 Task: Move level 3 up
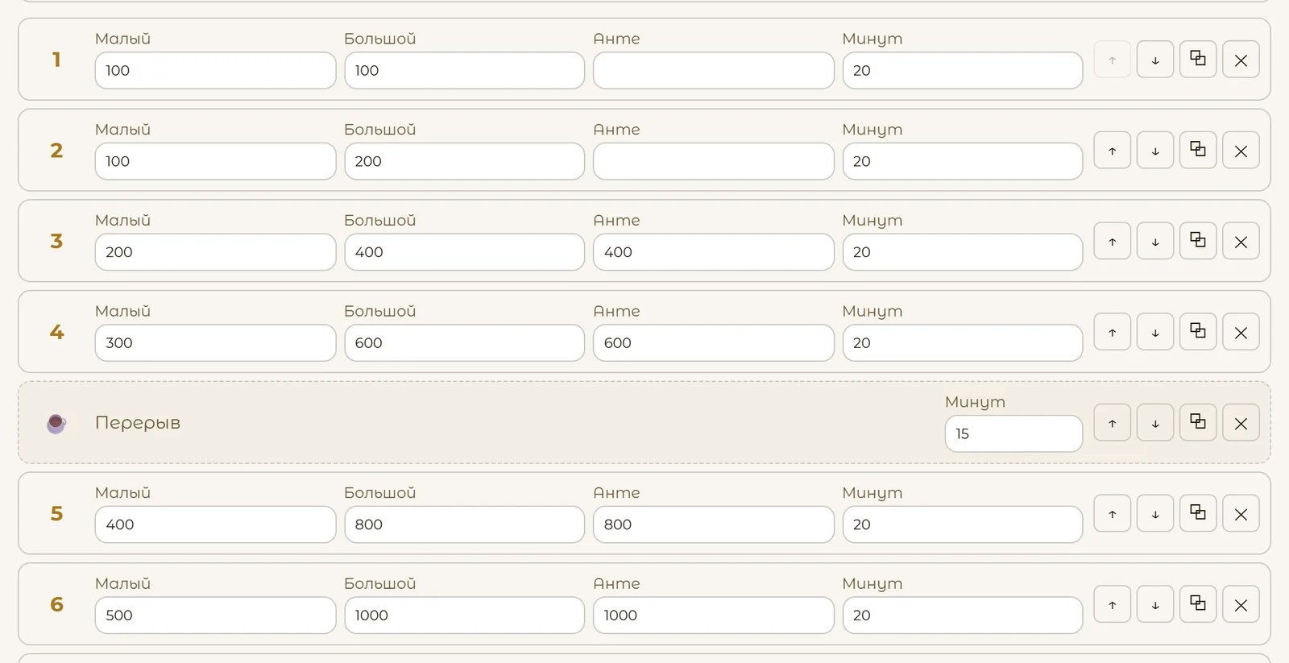tap(1113, 242)
